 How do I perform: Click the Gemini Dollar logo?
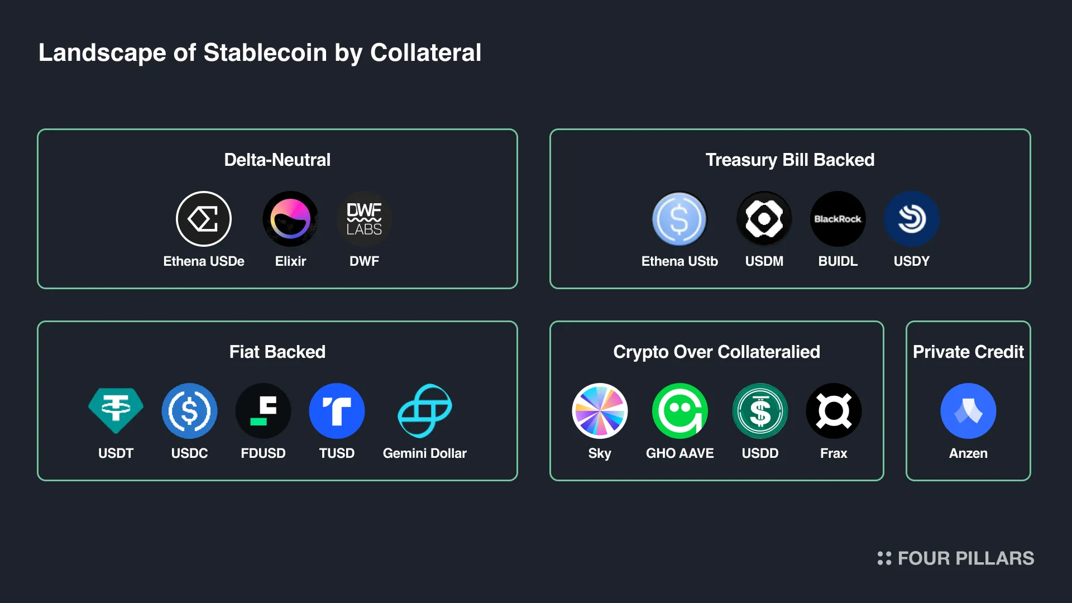tap(425, 411)
